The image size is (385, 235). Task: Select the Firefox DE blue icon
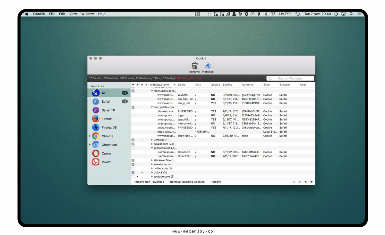(x=96, y=128)
